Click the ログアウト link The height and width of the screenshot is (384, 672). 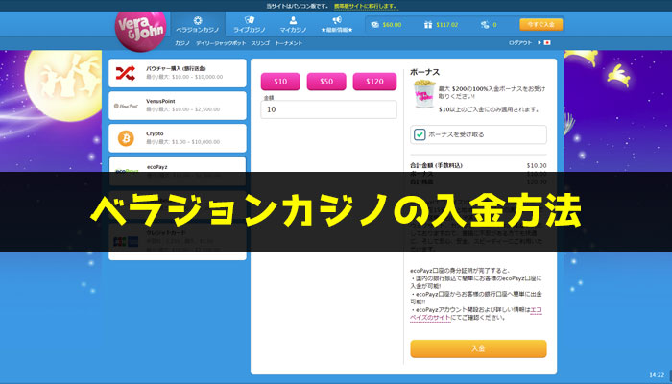pos(520,43)
